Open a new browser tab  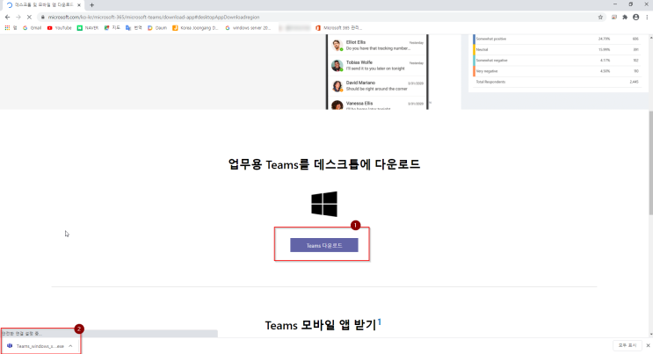pos(91,5)
